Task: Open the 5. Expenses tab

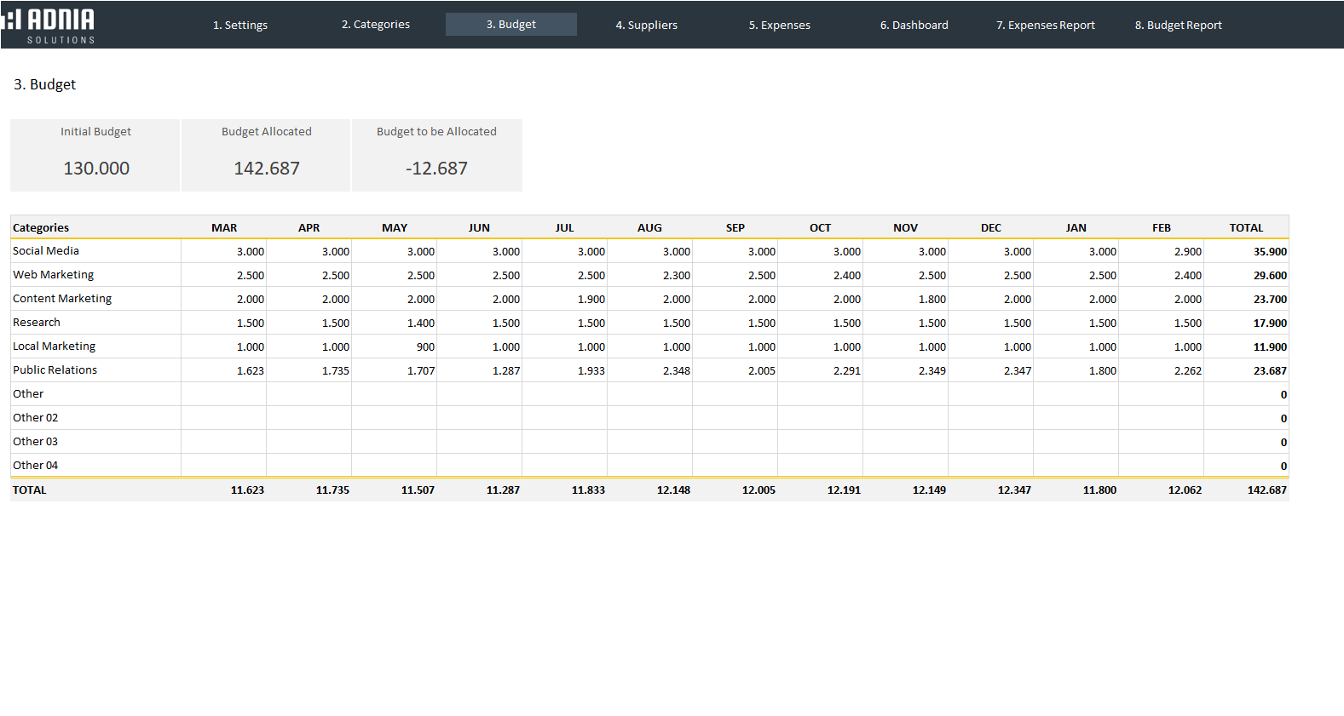Action: (779, 25)
